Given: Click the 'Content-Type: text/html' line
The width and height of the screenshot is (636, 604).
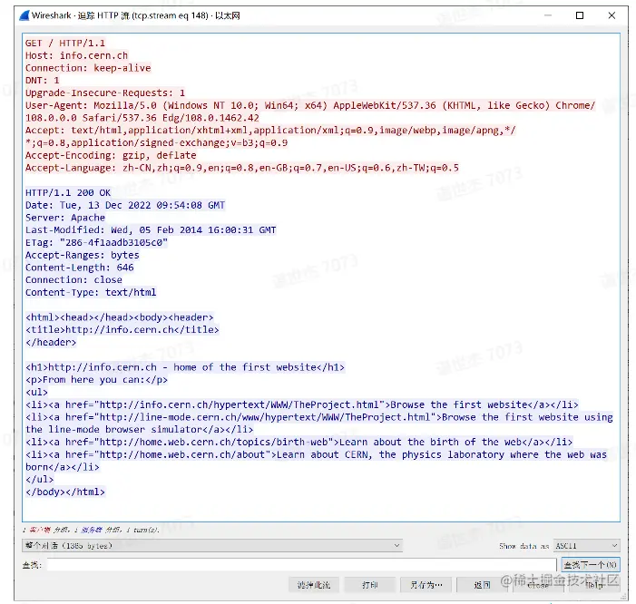Looking at the screenshot, I should 91,292.
